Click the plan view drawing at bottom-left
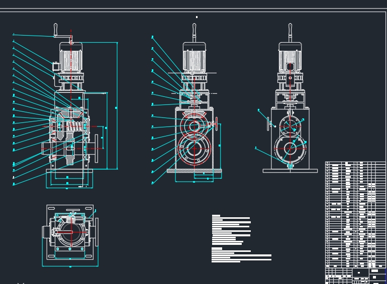387x284 pixels. [70, 232]
